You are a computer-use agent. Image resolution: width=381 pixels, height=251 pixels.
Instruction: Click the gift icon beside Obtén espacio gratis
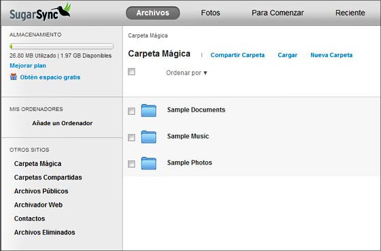pos(14,77)
